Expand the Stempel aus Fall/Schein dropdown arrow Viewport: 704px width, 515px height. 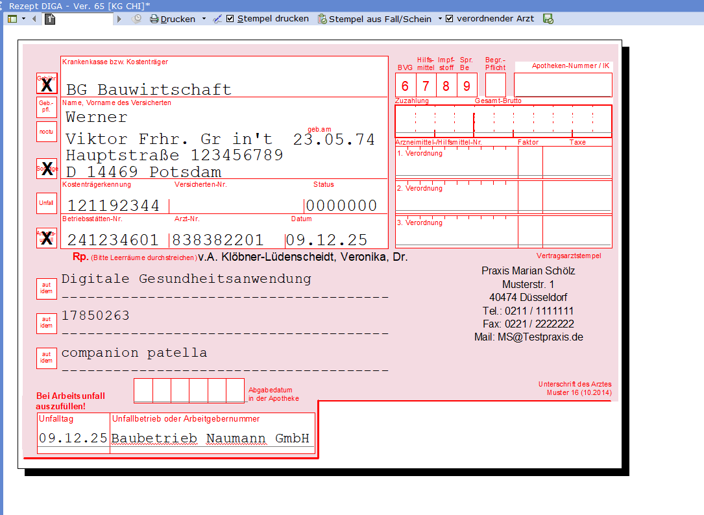point(440,19)
